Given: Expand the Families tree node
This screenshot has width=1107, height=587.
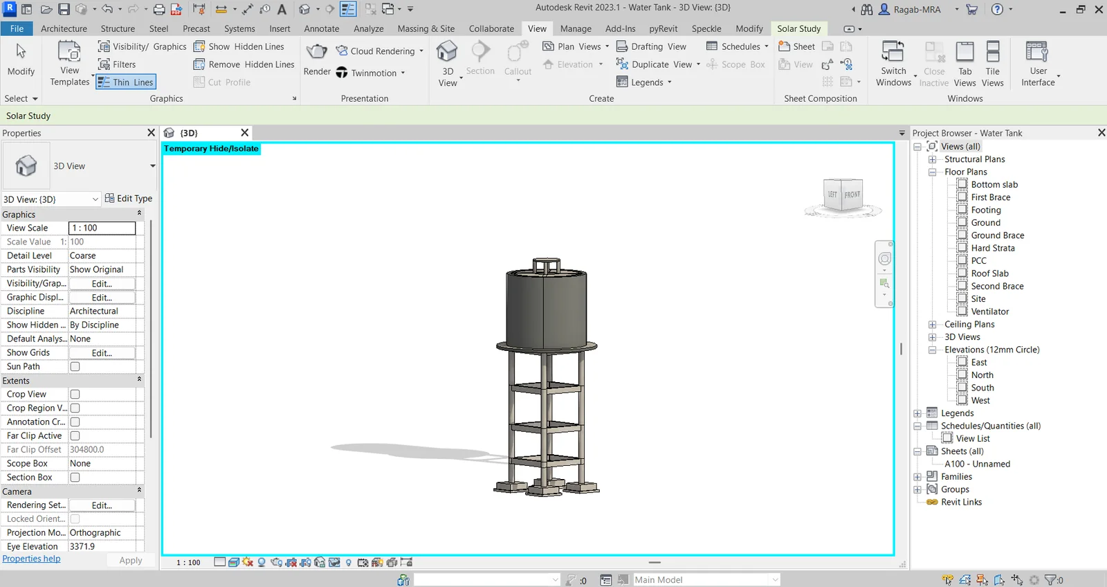Looking at the screenshot, I should tap(917, 477).
